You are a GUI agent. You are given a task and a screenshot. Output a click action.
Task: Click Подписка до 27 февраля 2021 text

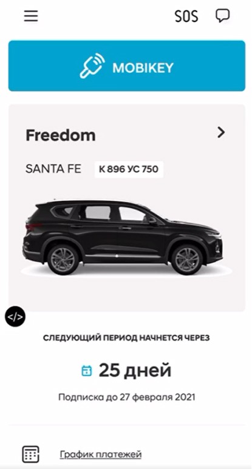coord(126,397)
